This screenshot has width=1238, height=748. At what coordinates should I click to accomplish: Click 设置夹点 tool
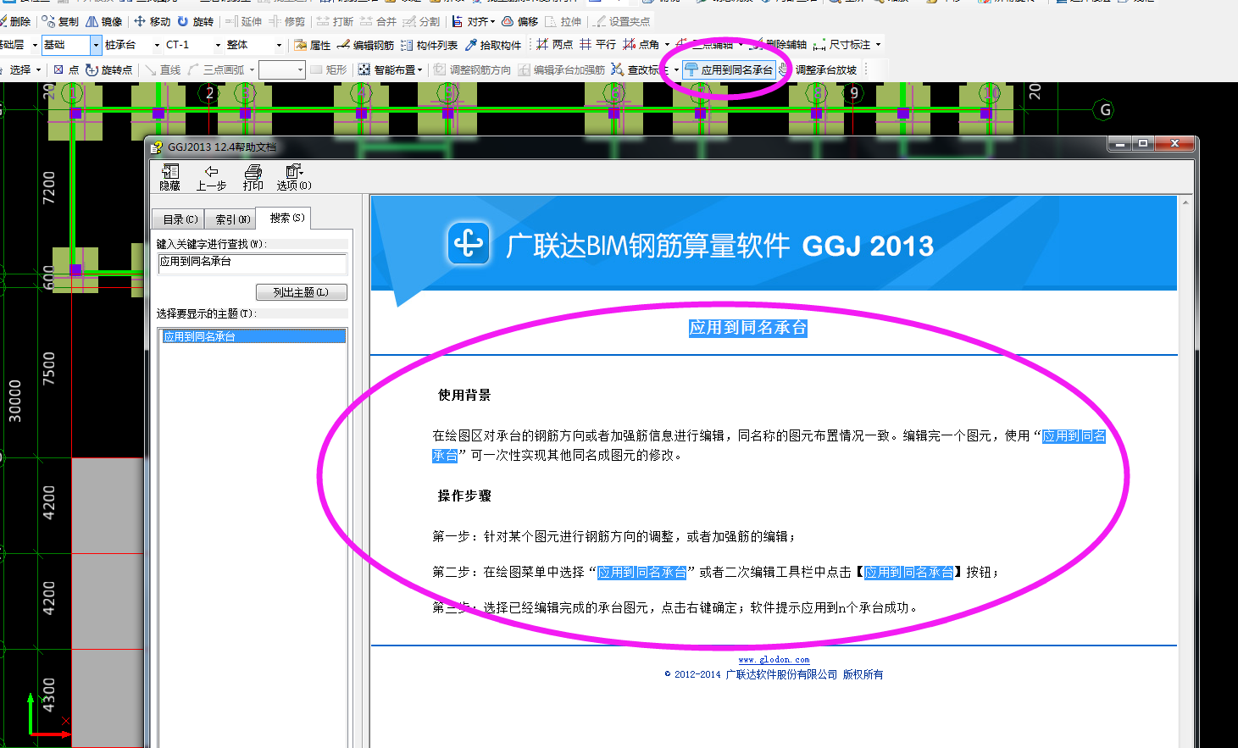point(622,21)
